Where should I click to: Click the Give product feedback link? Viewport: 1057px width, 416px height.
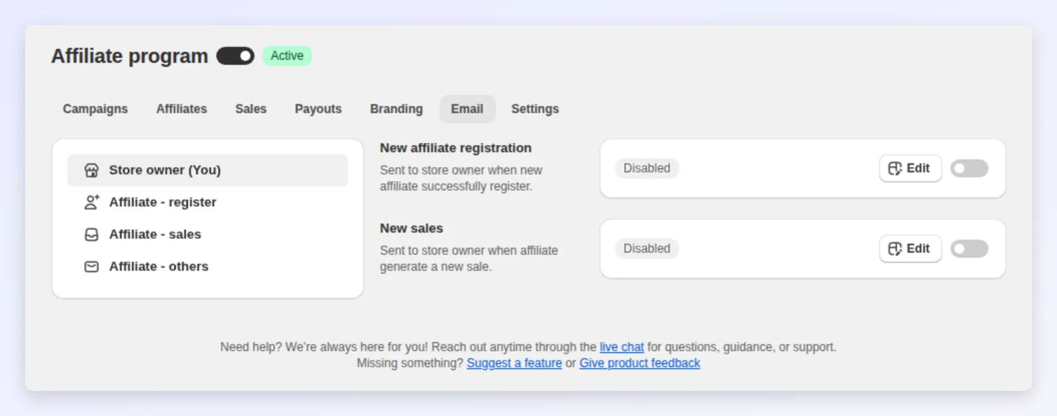coord(640,363)
